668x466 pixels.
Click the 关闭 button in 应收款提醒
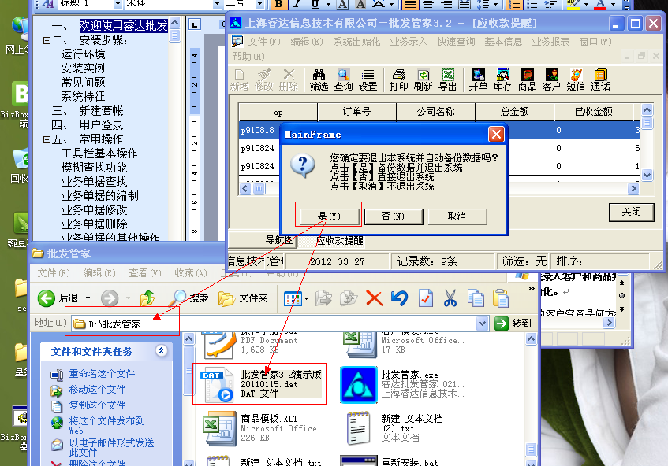(x=631, y=212)
